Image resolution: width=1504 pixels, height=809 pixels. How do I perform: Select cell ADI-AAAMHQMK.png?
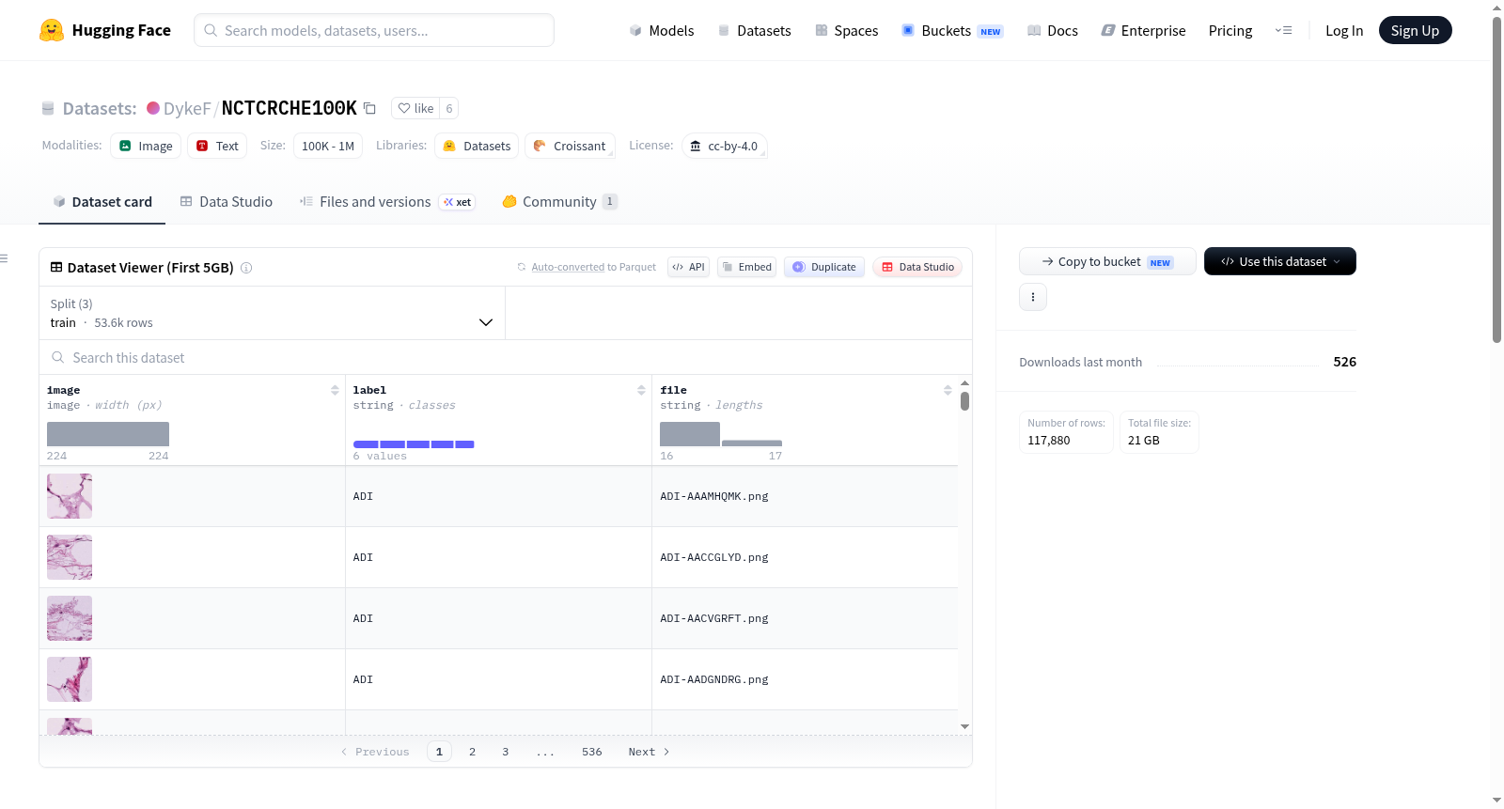pyautogui.click(x=805, y=496)
